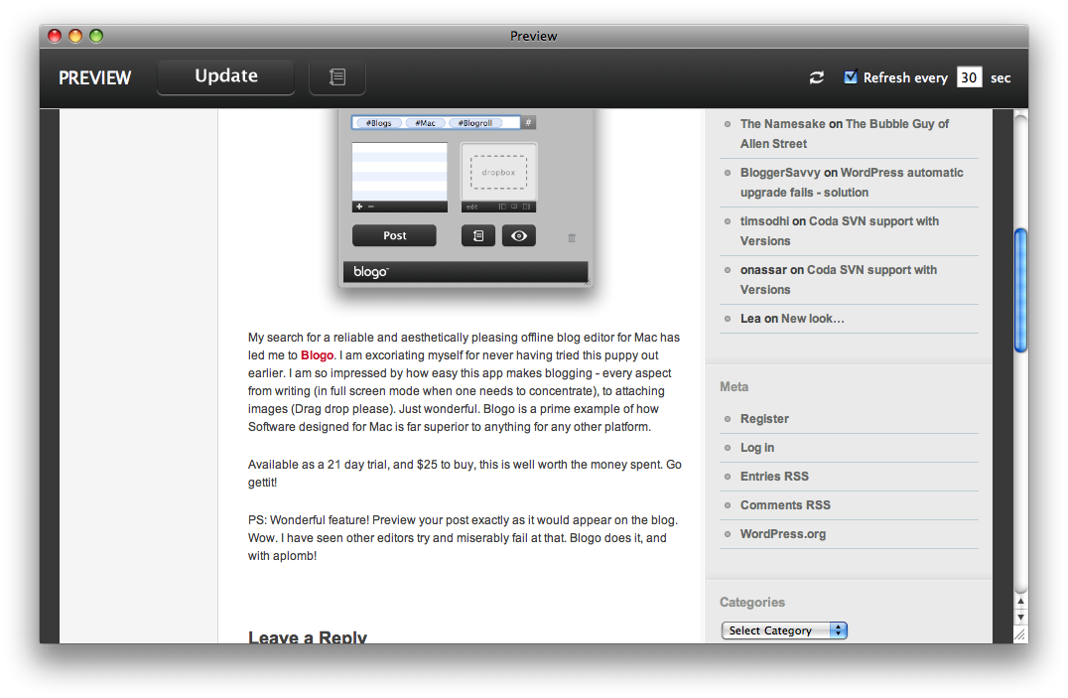Screen dimensions: 1068x698
Task: Open the Register link under Meta
Action: point(764,419)
